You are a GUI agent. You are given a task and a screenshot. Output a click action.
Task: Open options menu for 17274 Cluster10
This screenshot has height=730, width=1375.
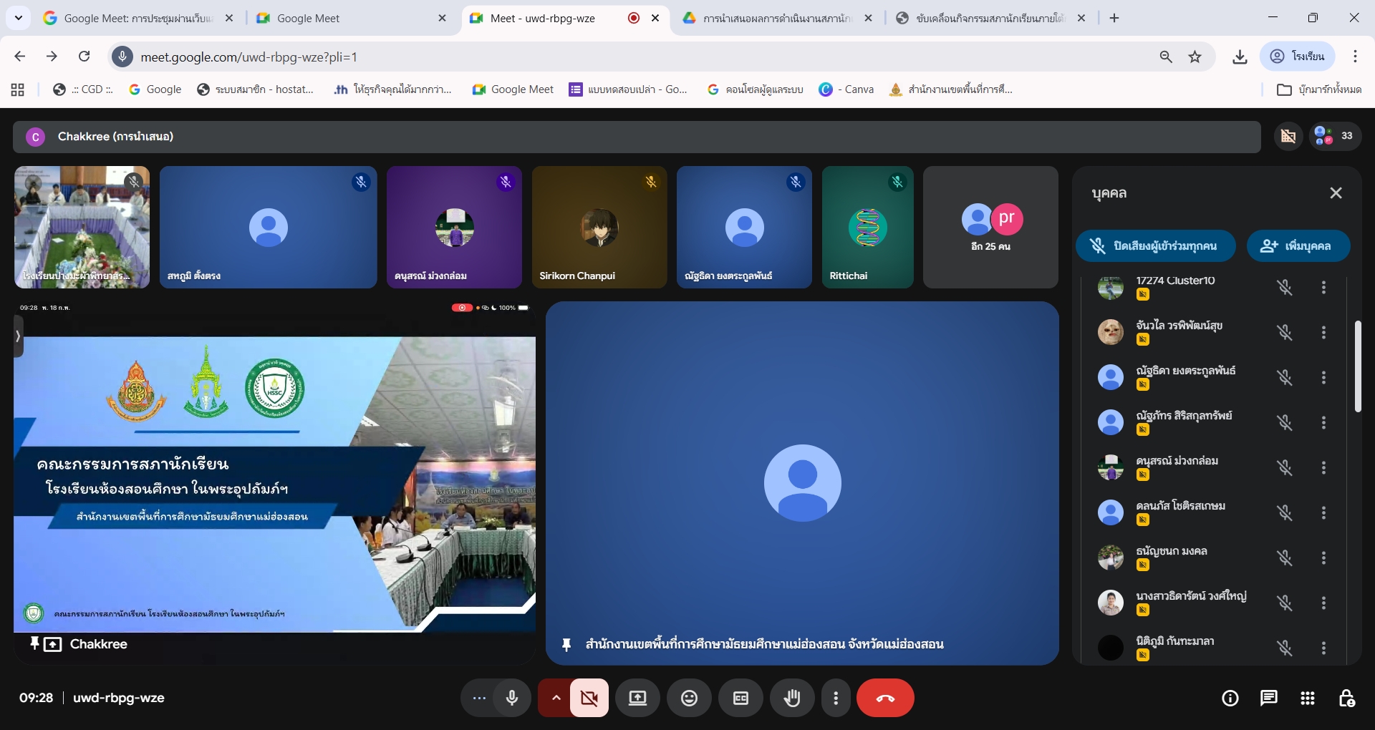tap(1323, 288)
